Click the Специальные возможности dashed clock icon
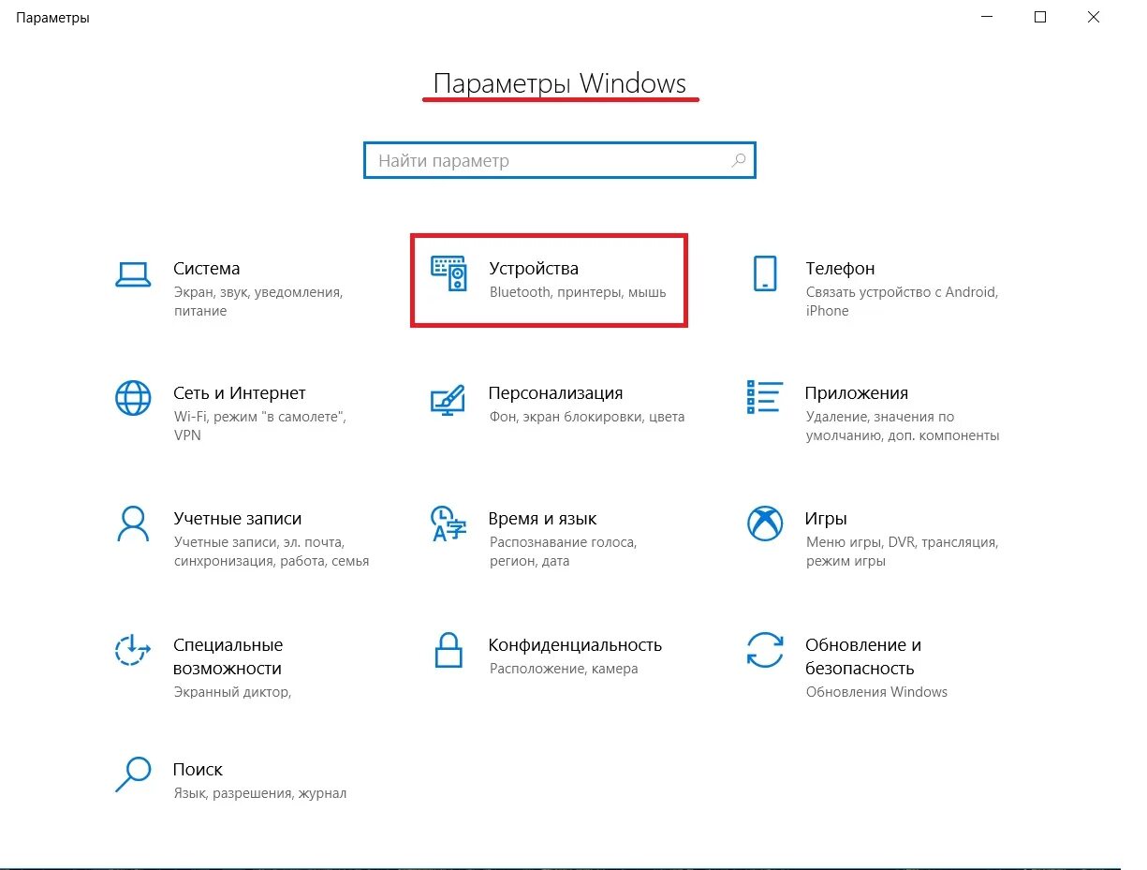Viewport: 1147px width, 870px height. click(133, 649)
